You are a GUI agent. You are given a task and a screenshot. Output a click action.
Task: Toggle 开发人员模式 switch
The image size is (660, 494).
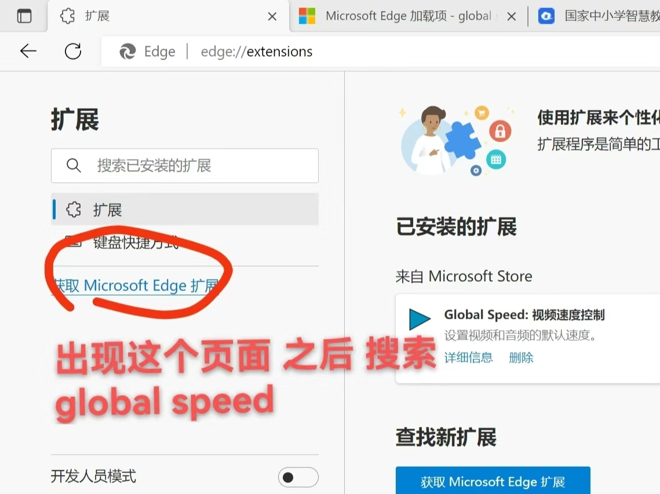click(x=298, y=477)
